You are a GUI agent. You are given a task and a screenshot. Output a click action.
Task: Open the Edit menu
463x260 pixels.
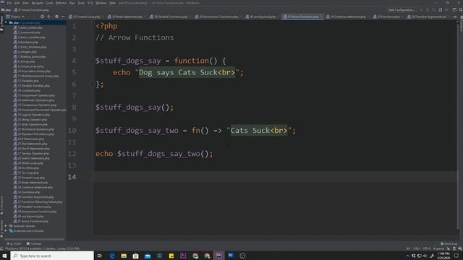17,3
